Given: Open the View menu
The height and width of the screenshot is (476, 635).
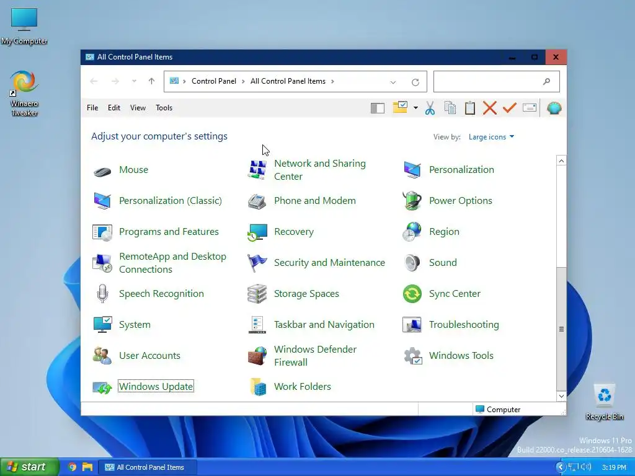Looking at the screenshot, I should point(138,108).
